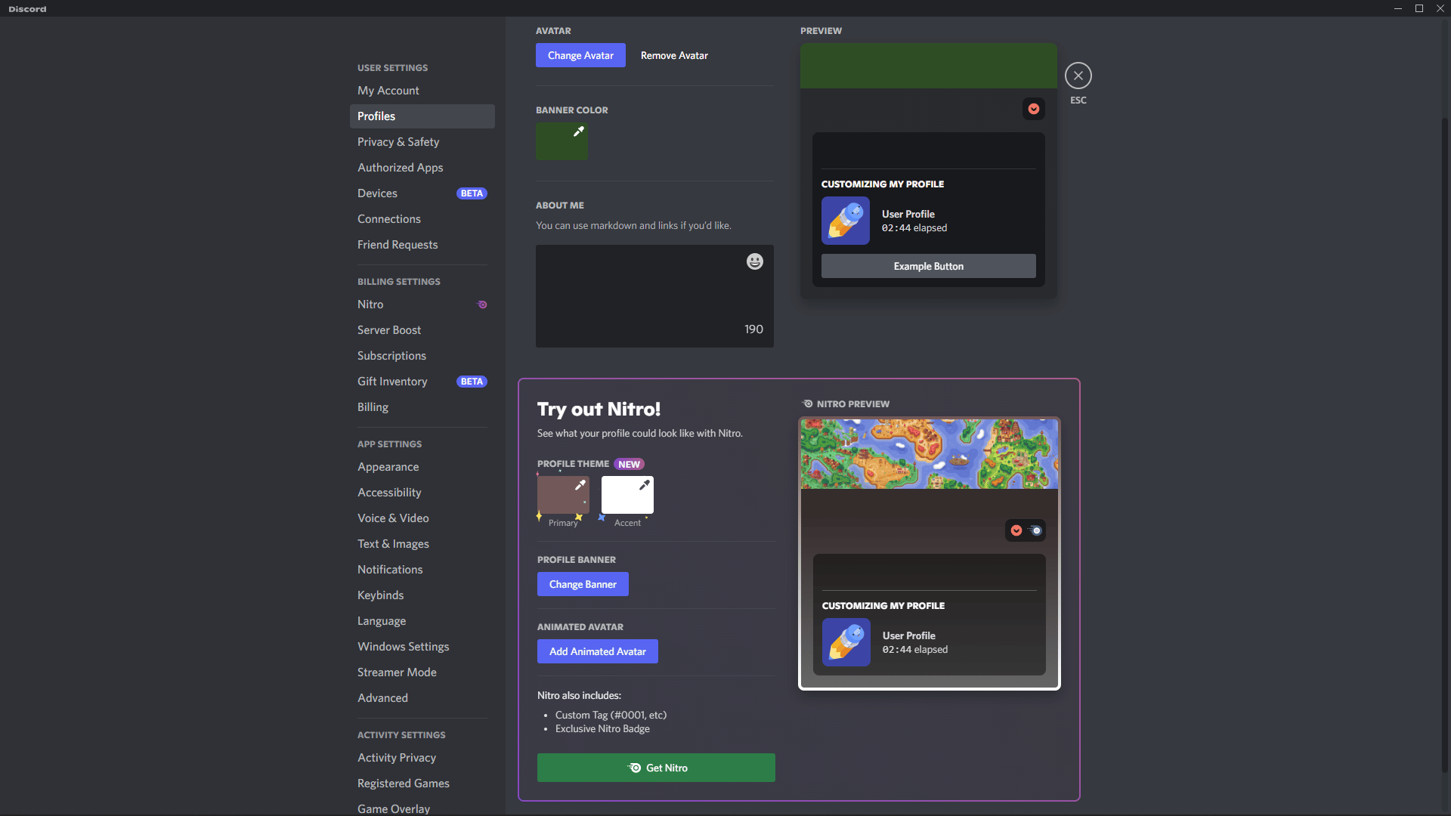Click the eyedropper on Accent theme swatch
The image size is (1451, 816).
click(x=645, y=485)
